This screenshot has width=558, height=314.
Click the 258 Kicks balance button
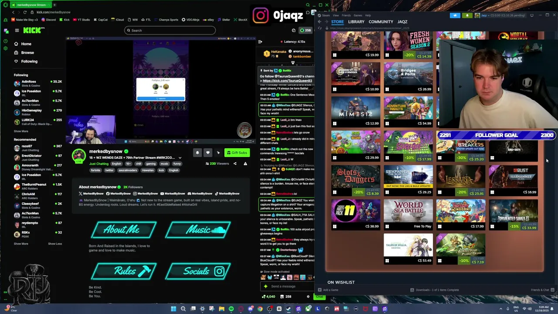(305, 30)
